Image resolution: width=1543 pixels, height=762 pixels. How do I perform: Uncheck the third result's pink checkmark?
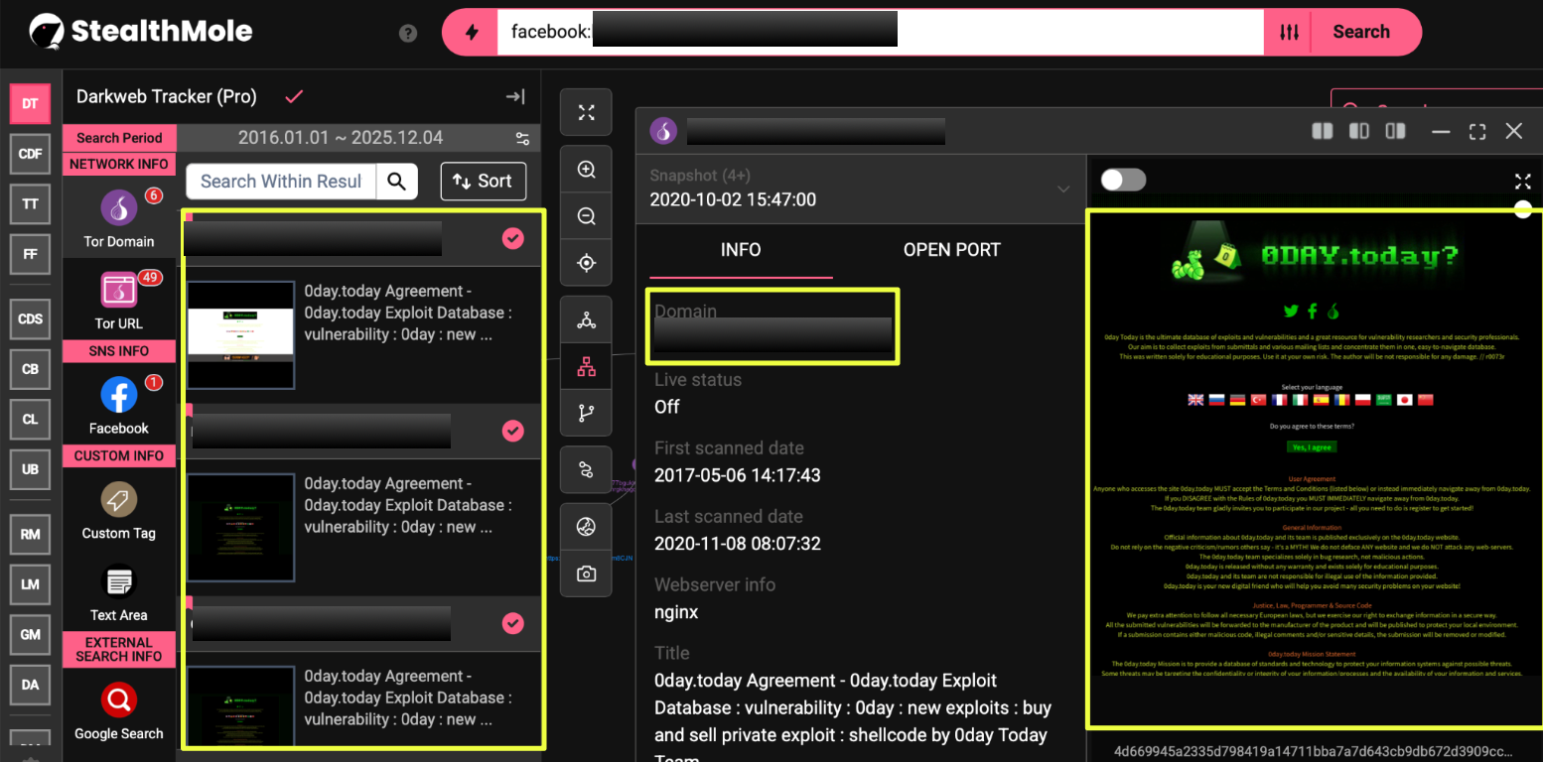(x=512, y=623)
